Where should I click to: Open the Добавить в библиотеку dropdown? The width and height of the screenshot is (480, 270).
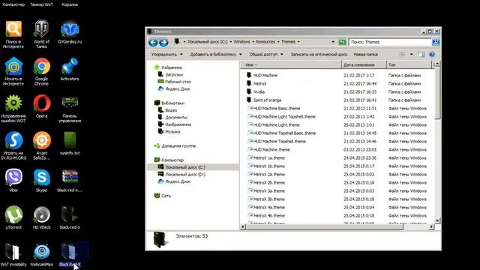[x=216, y=55]
